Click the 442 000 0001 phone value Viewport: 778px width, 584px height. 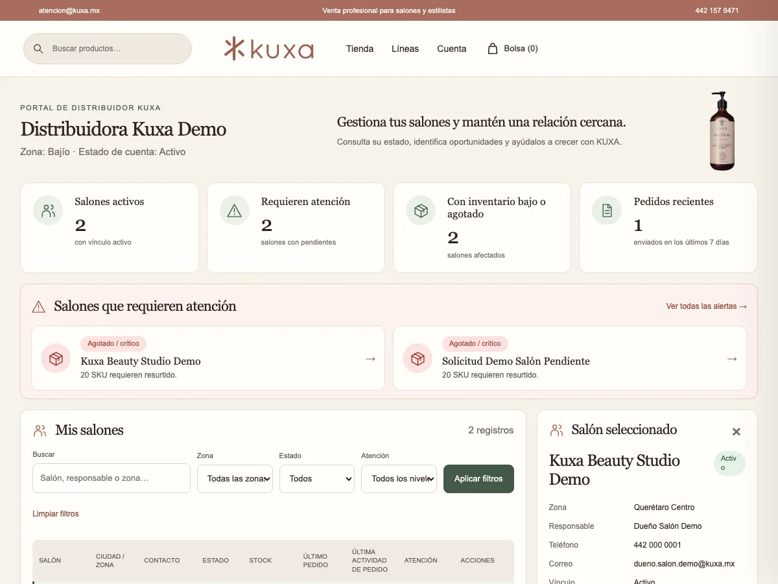(x=657, y=545)
